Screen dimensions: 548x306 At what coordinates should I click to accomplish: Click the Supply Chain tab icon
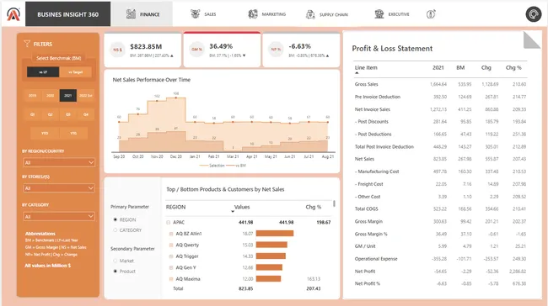(x=310, y=14)
